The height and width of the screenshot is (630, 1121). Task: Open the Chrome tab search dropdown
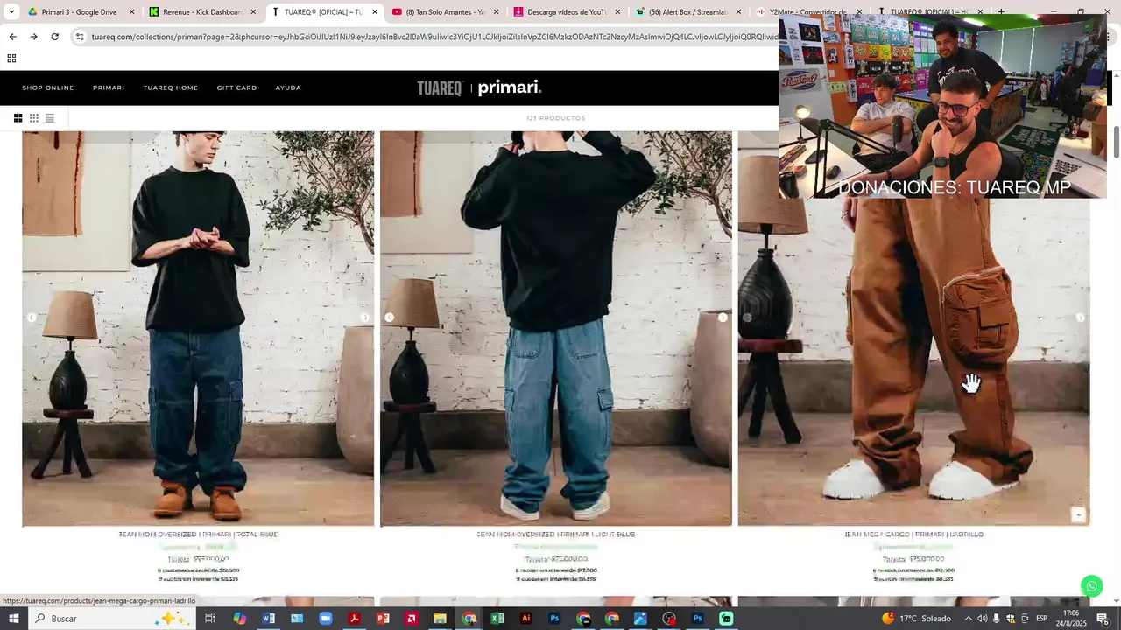[11, 12]
